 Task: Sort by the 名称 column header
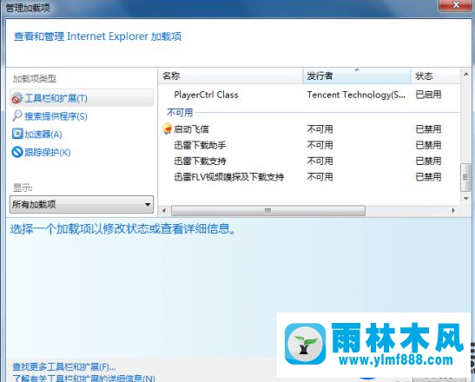click(x=230, y=76)
